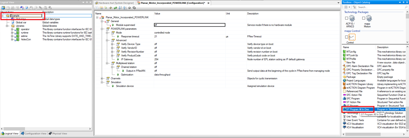Image resolution: width=409 pixels, height=138 pixels.
Task: Check the ACP10 / ARNC0 checkbox
Action: [346, 18]
